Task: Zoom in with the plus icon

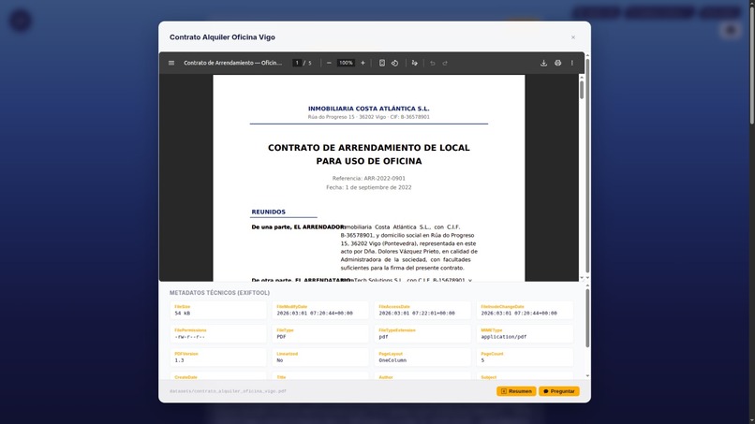Action: click(x=363, y=63)
